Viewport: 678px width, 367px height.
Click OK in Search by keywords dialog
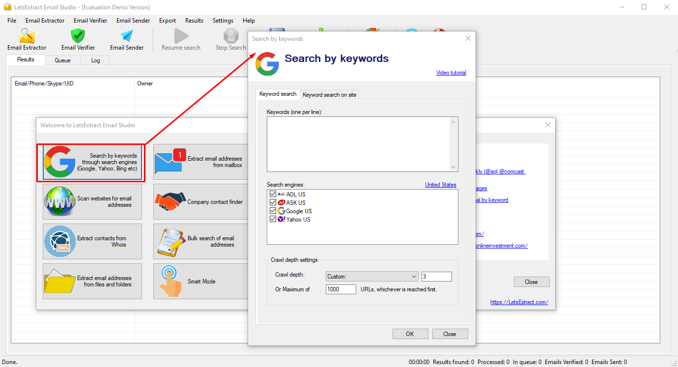click(410, 334)
